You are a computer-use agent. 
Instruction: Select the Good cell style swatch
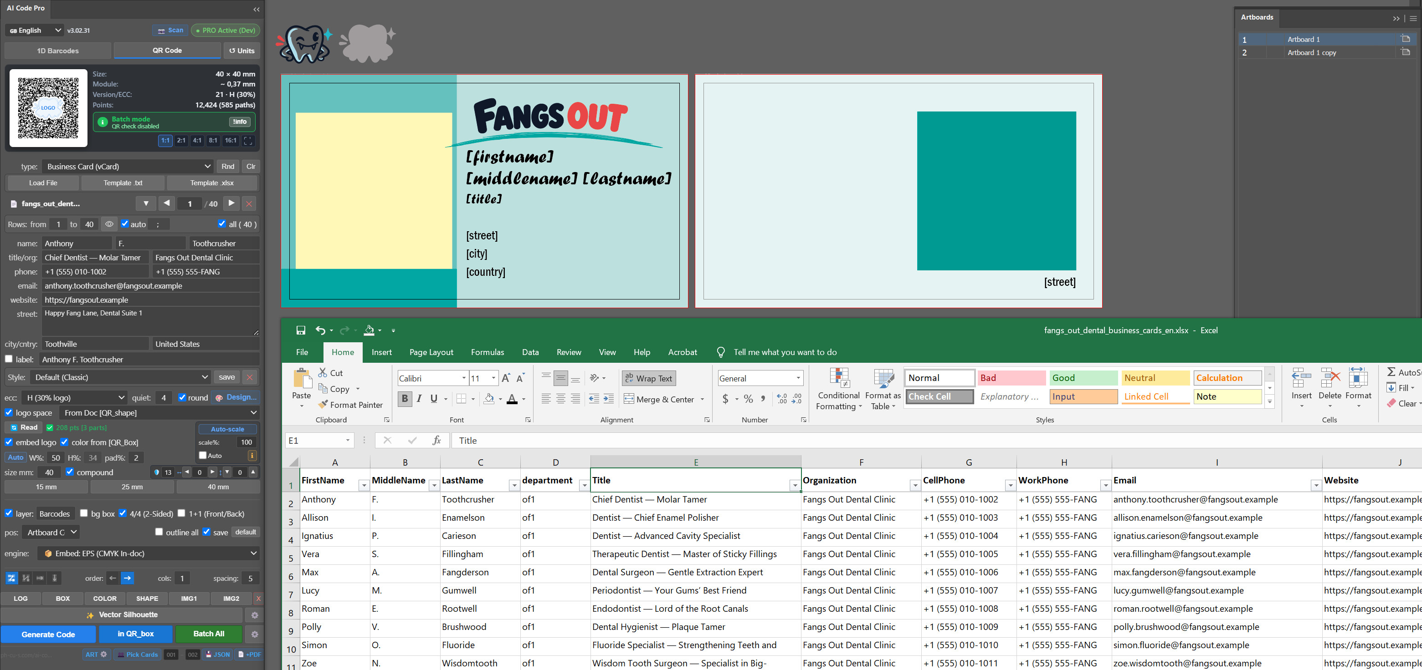(1083, 378)
